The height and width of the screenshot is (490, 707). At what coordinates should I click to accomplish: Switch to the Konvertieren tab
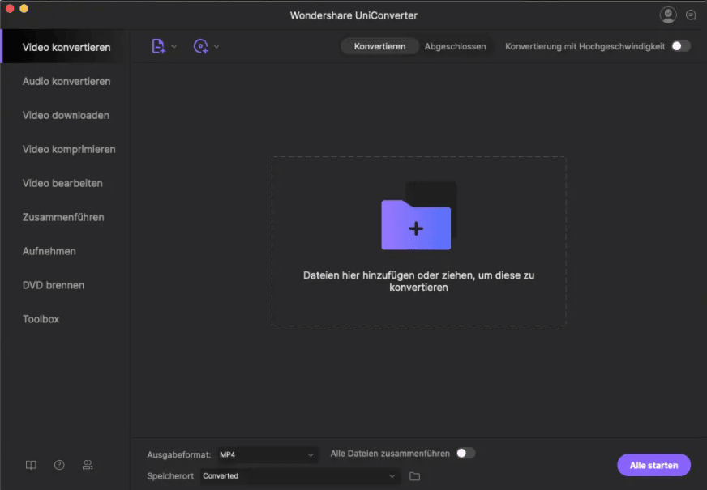click(379, 46)
